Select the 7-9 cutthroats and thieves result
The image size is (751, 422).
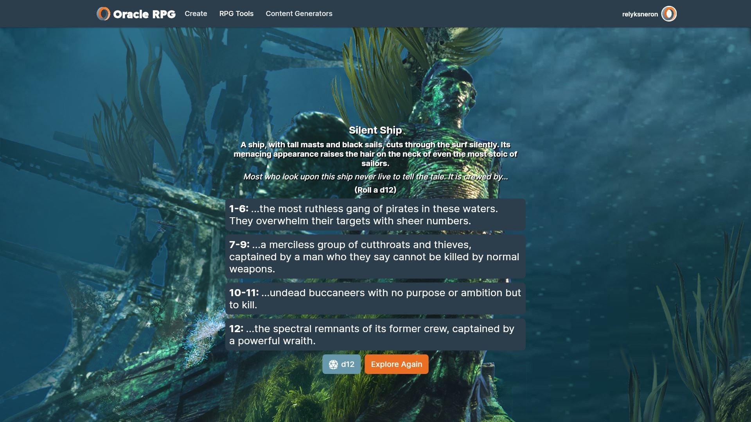point(375,257)
